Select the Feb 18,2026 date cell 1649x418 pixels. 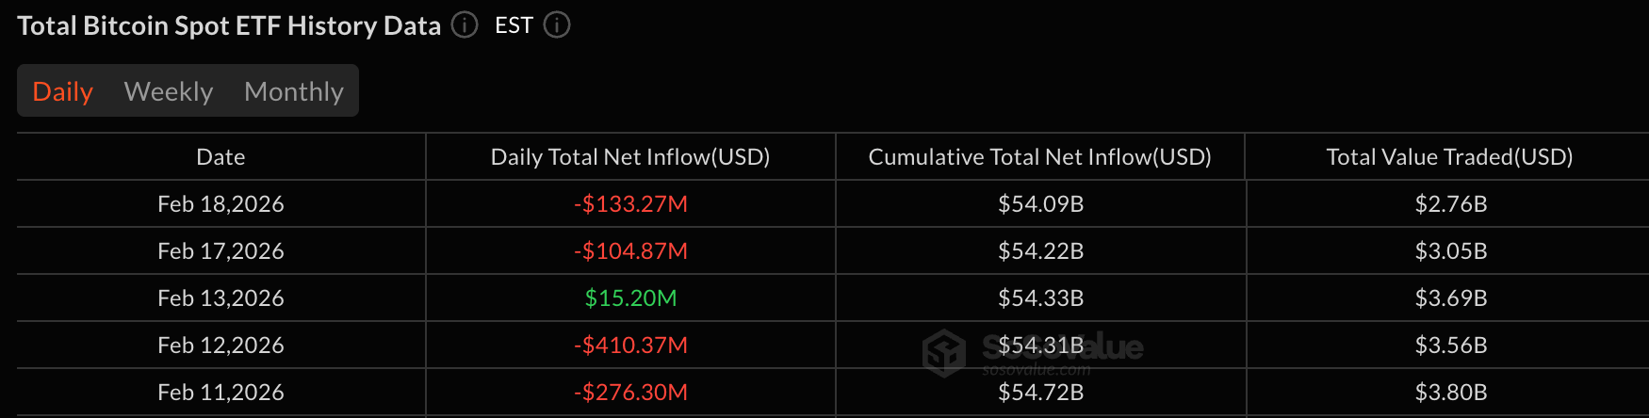(220, 204)
